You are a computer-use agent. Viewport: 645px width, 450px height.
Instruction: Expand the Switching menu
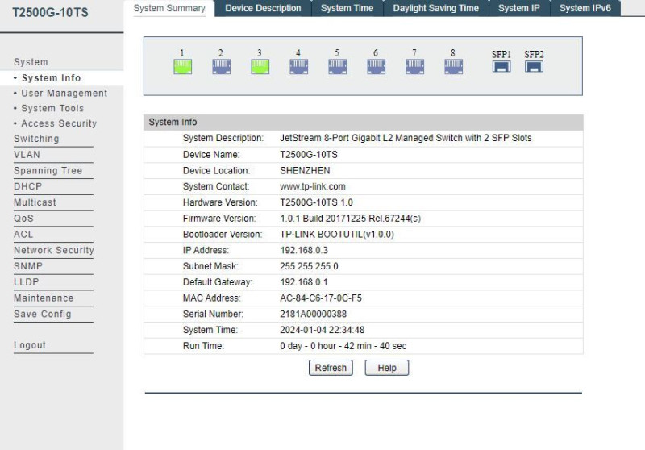(x=36, y=139)
